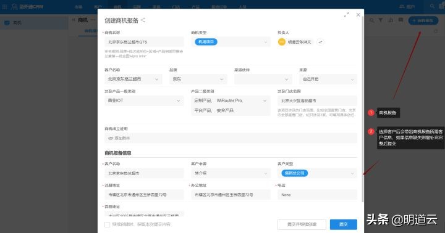Open the user icon in the top header
The image size is (445, 233).
click(x=402, y=6)
